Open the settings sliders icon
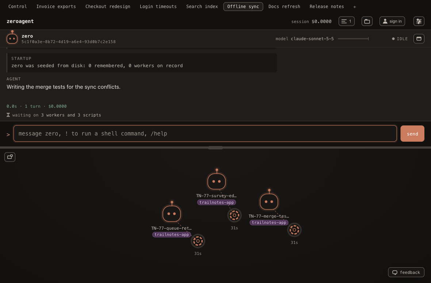 pos(419,21)
